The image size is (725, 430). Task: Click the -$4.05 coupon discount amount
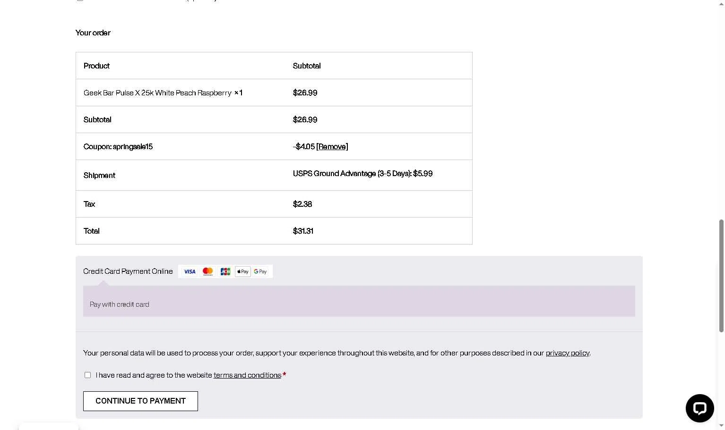click(304, 147)
